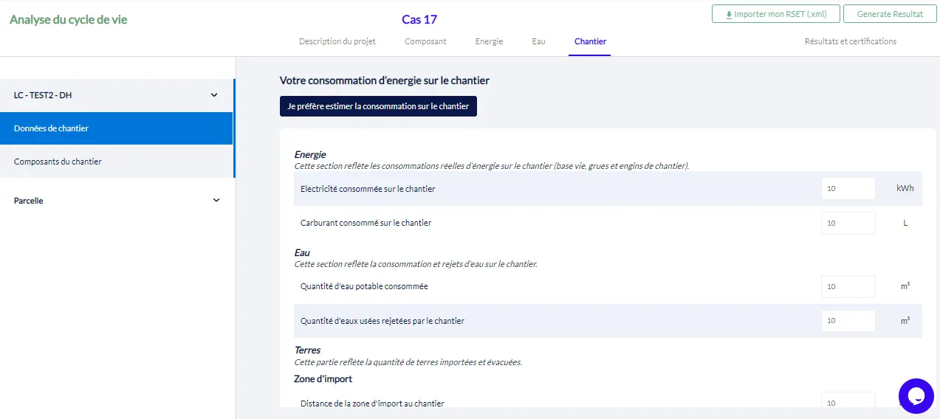940x419 pixels.
Task: Expand the LC - TEST2 - DH chevron
Action: coord(214,95)
